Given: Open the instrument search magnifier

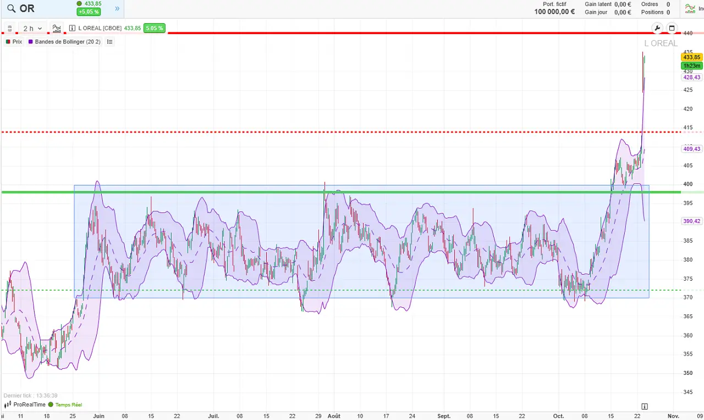Looking at the screenshot, I should tap(11, 8).
